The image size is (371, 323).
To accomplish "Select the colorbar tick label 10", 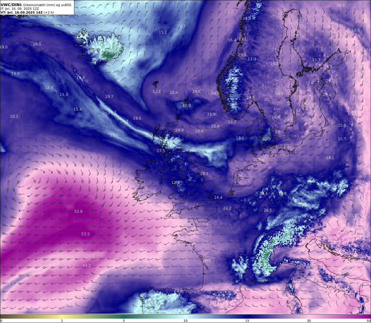I will (x=185, y=321).
